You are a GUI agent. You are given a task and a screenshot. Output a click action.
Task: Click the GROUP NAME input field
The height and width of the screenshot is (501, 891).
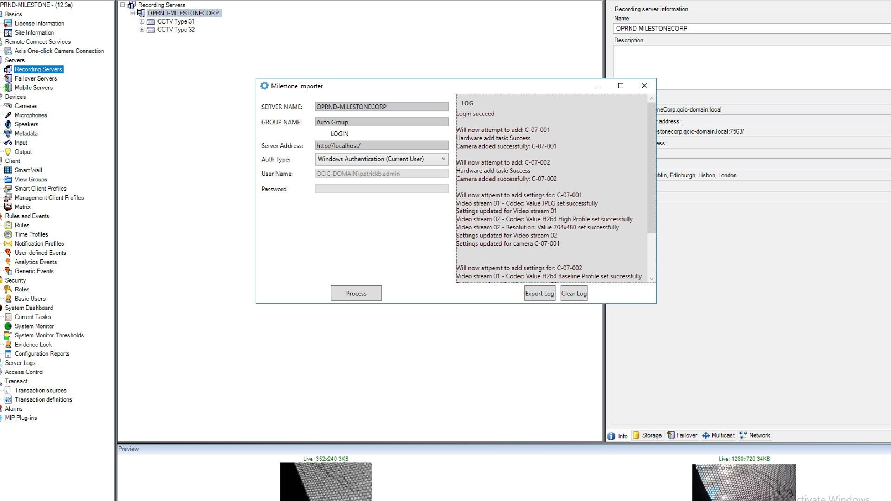(381, 122)
